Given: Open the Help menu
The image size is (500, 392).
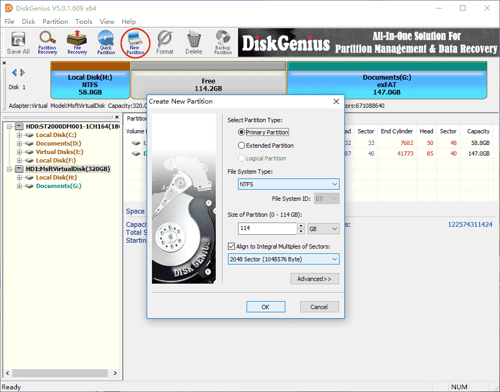Looking at the screenshot, I should coord(129,22).
